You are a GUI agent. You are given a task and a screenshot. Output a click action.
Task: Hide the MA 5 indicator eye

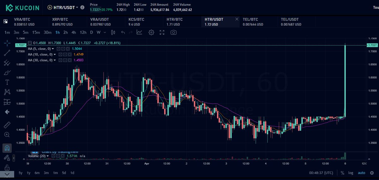tap(59, 49)
